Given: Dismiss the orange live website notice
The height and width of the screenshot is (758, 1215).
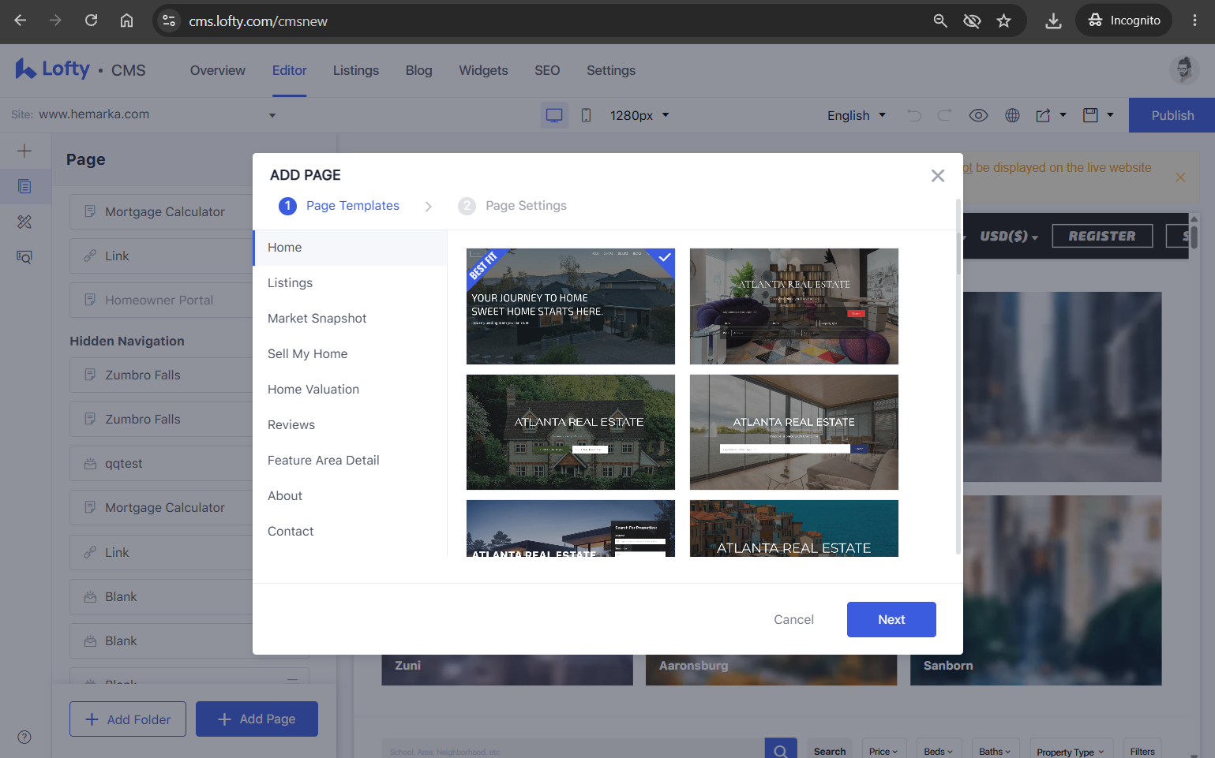Looking at the screenshot, I should (x=1180, y=177).
